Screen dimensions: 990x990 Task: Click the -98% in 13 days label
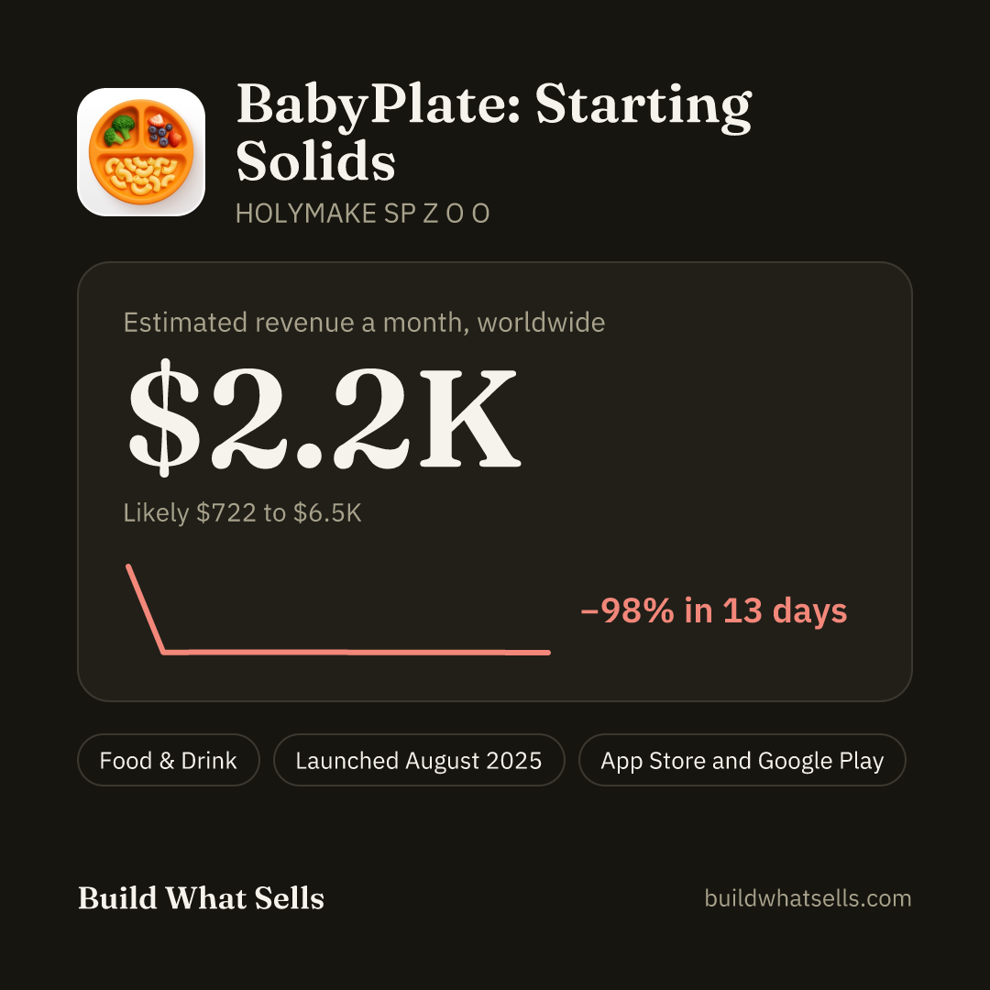point(713,610)
